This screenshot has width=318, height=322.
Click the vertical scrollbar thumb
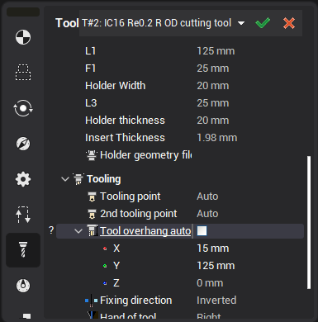pyautogui.click(x=309, y=222)
